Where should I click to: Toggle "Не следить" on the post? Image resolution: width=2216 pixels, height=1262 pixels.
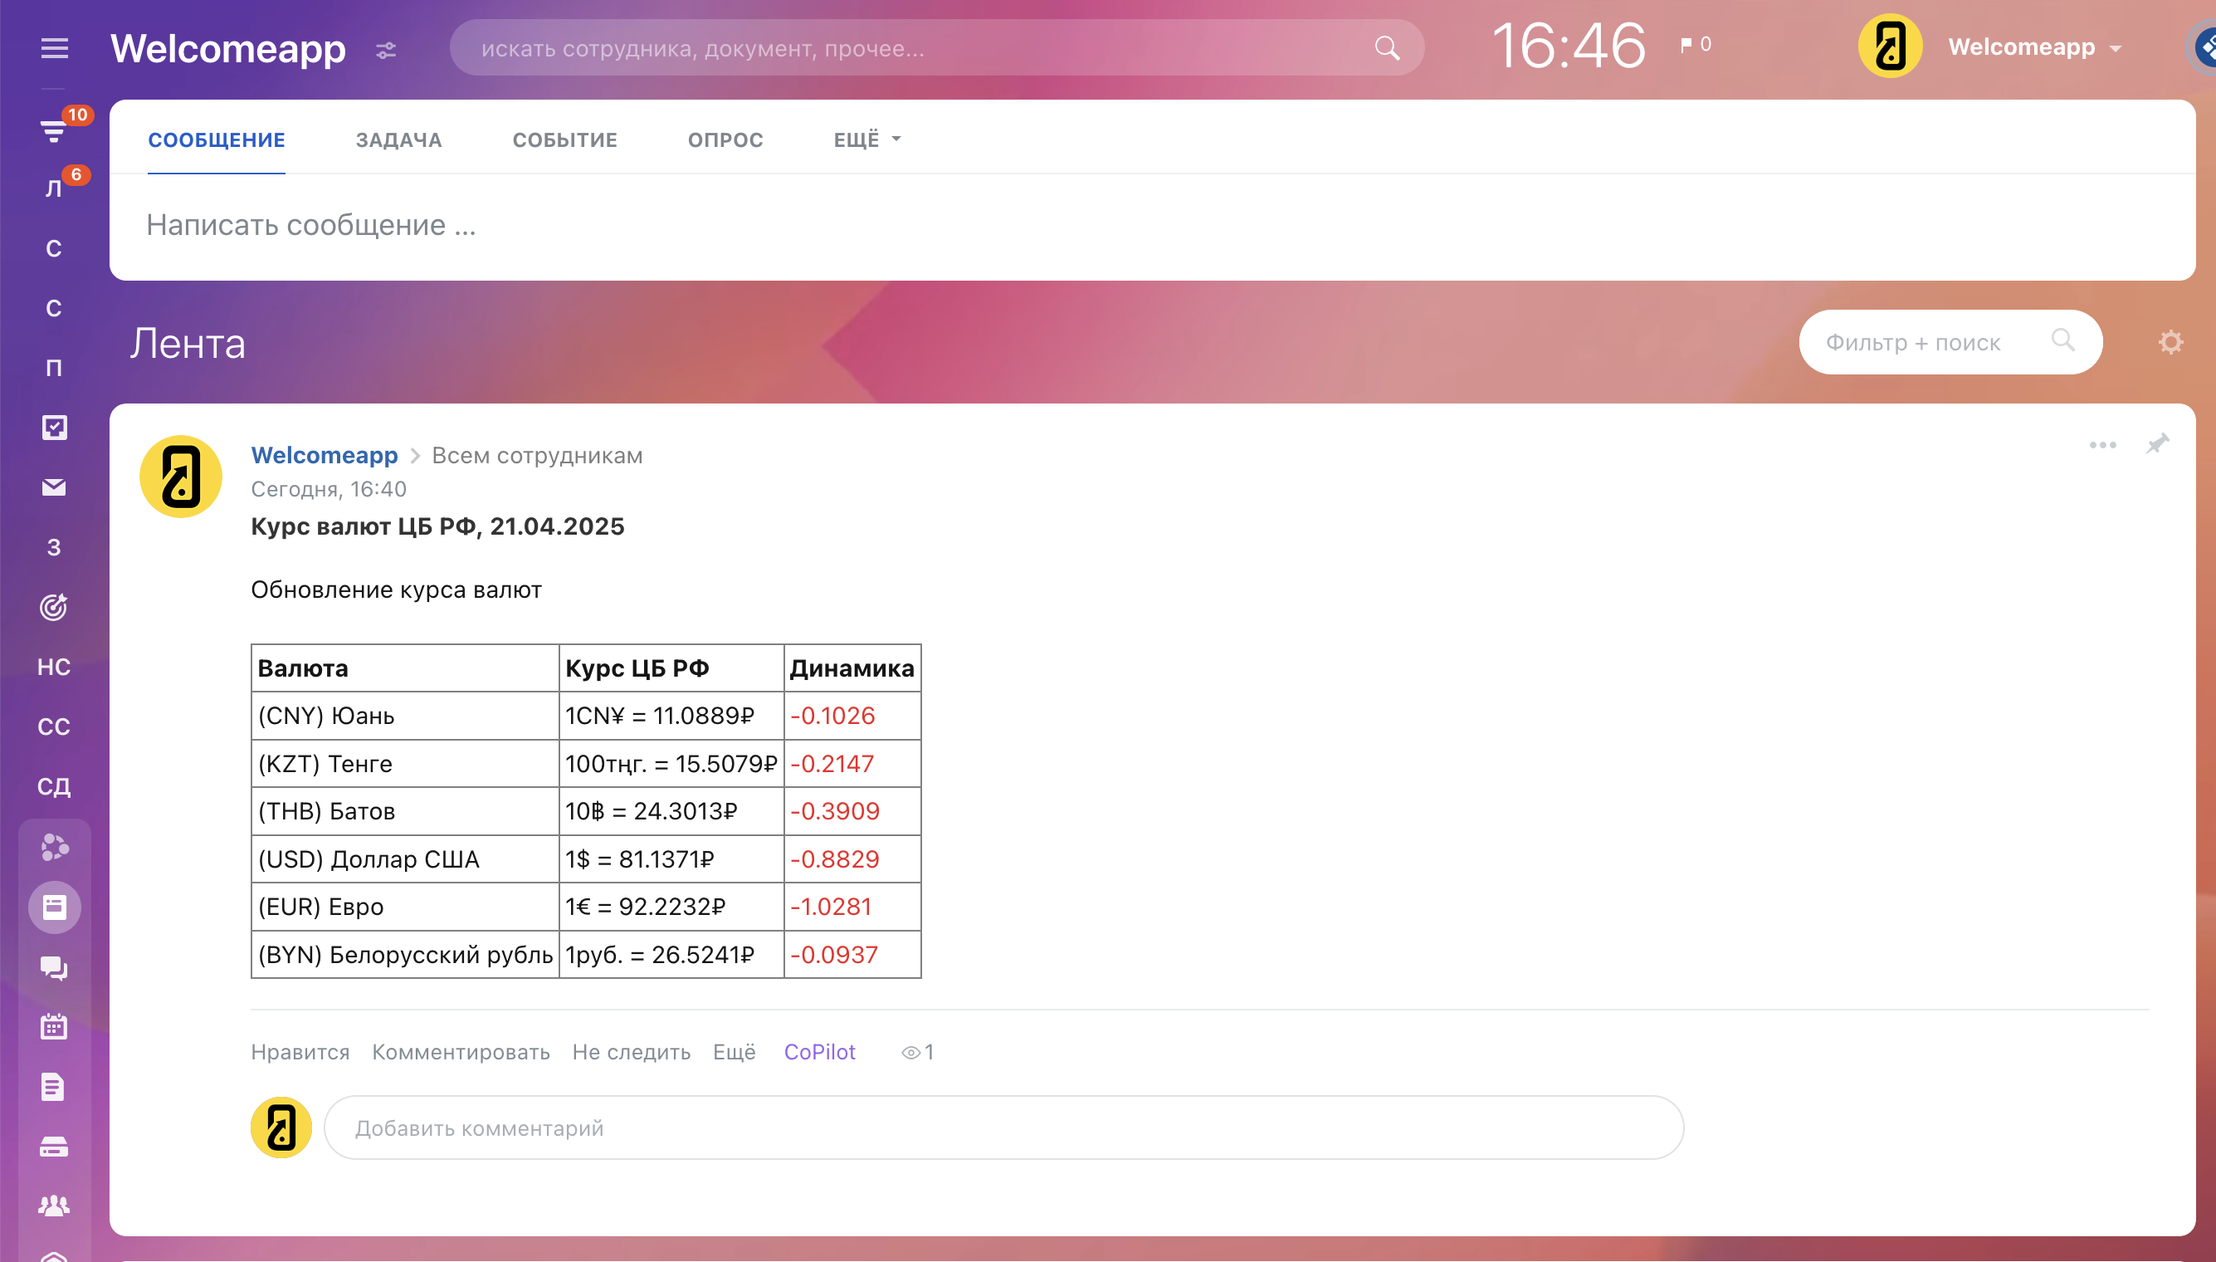point(631,1052)
